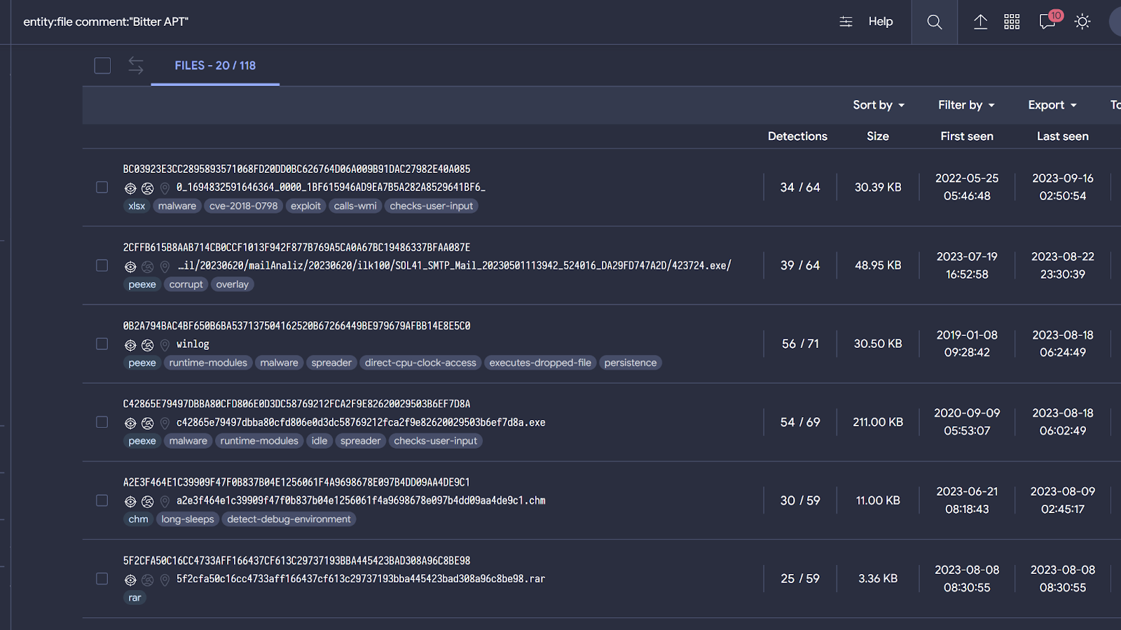The width and height of the screenshot is (1121, 630).
Task: Switch to the FILES - 20 / 118 tab
Action: coord(215,65)
